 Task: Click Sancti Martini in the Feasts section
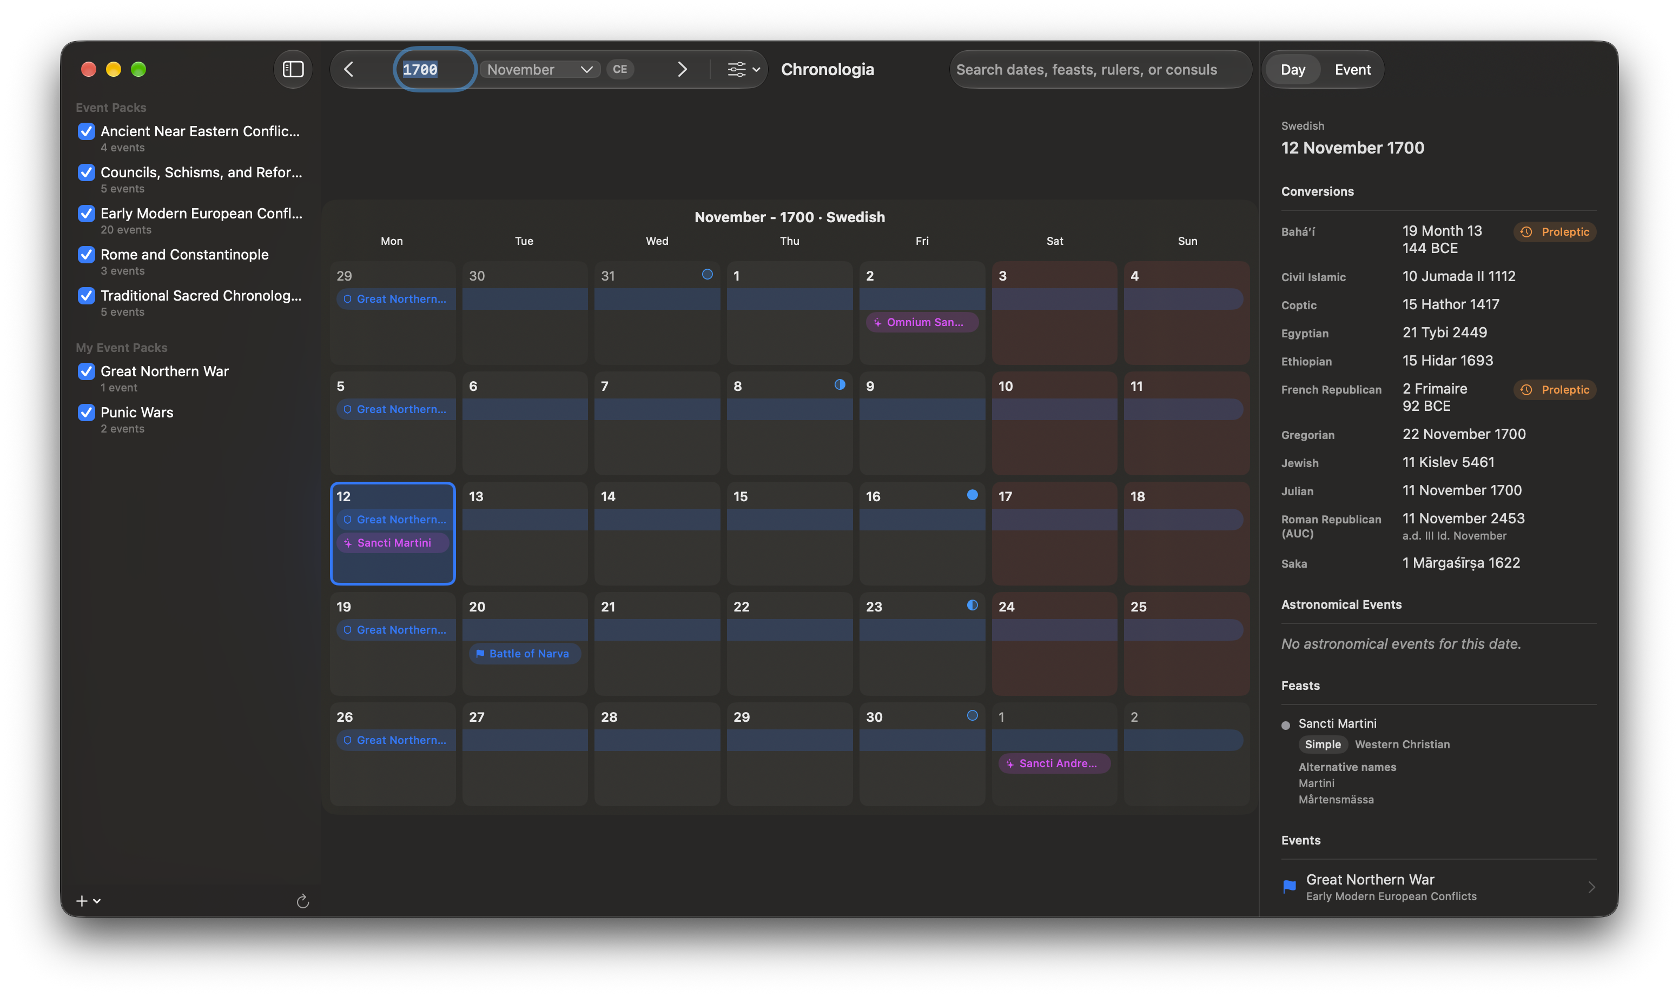click(x=1337, y=723)
